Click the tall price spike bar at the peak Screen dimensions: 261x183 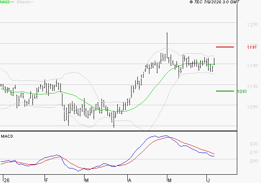pos(167,45)
